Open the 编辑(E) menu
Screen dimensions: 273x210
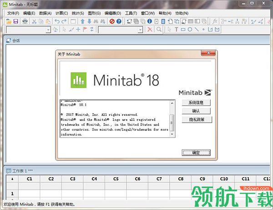[x=29, y=13]
